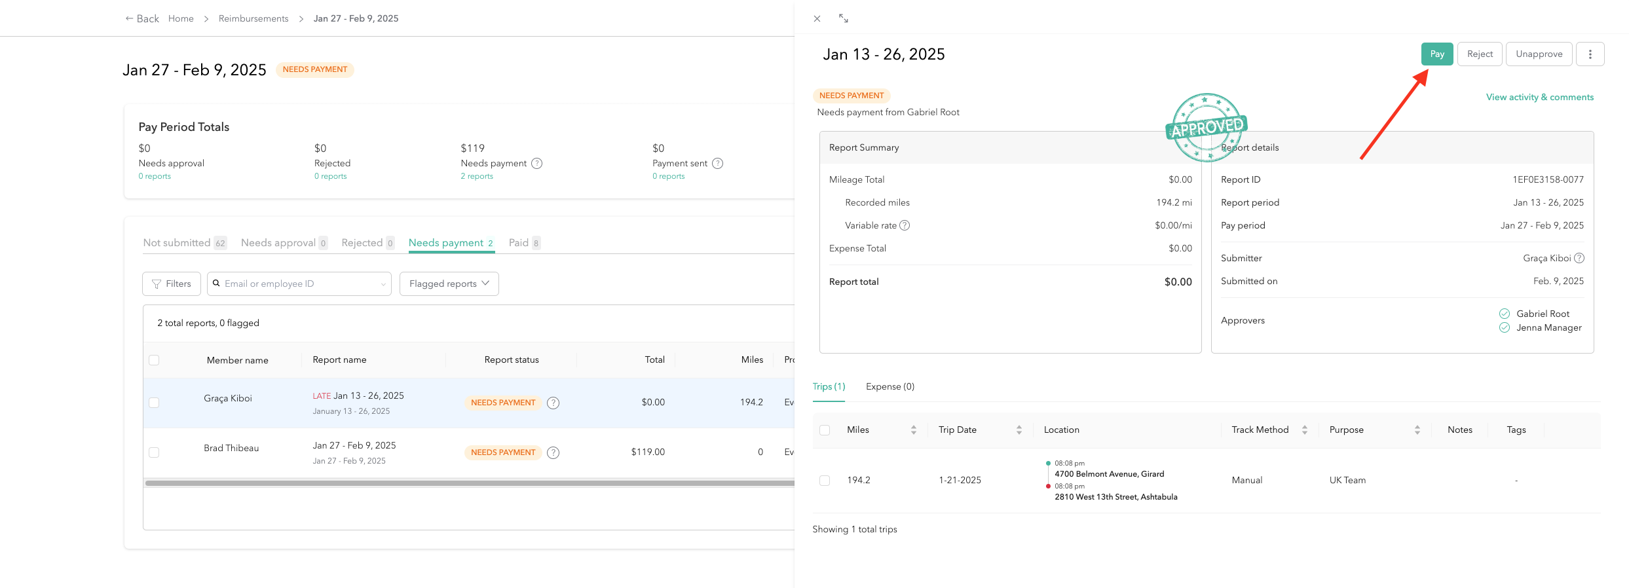Check the Brad Thibeau report checkbox

[x=154, y=452]
